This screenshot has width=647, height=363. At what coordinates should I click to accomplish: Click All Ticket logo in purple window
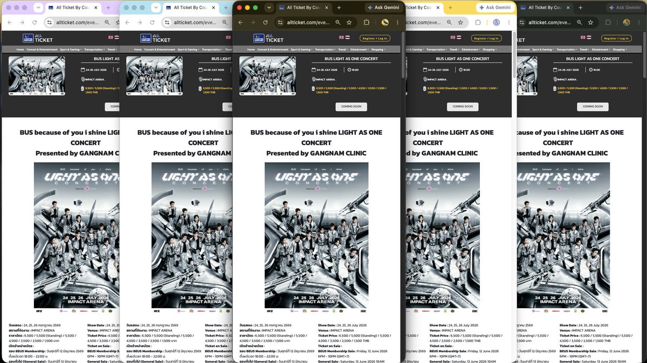tap(38, 38)
